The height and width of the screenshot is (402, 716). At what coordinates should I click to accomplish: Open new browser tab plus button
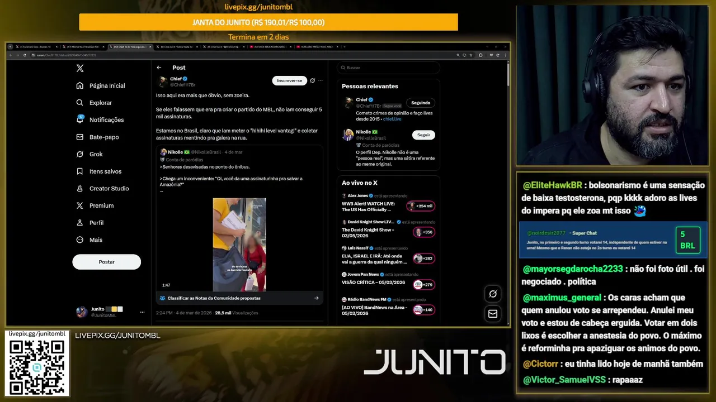coord(345,47)
